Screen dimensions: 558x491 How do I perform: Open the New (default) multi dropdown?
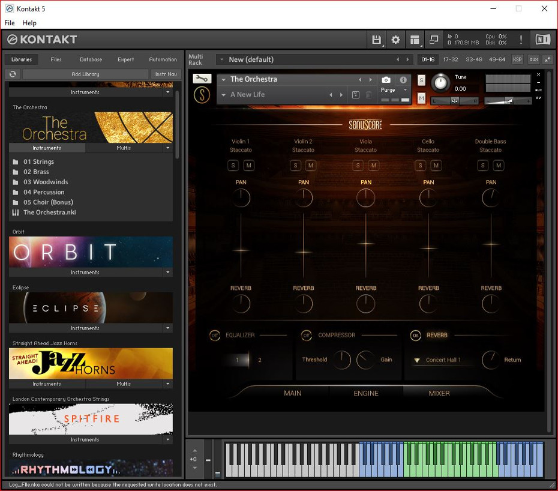221,59
